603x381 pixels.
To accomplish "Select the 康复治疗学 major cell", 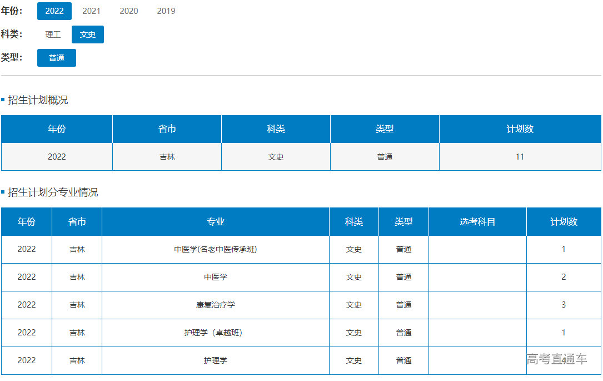I will click(216, 305).
